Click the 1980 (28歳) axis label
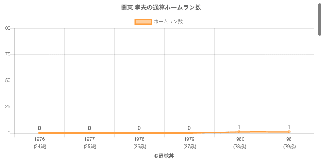 239,142
